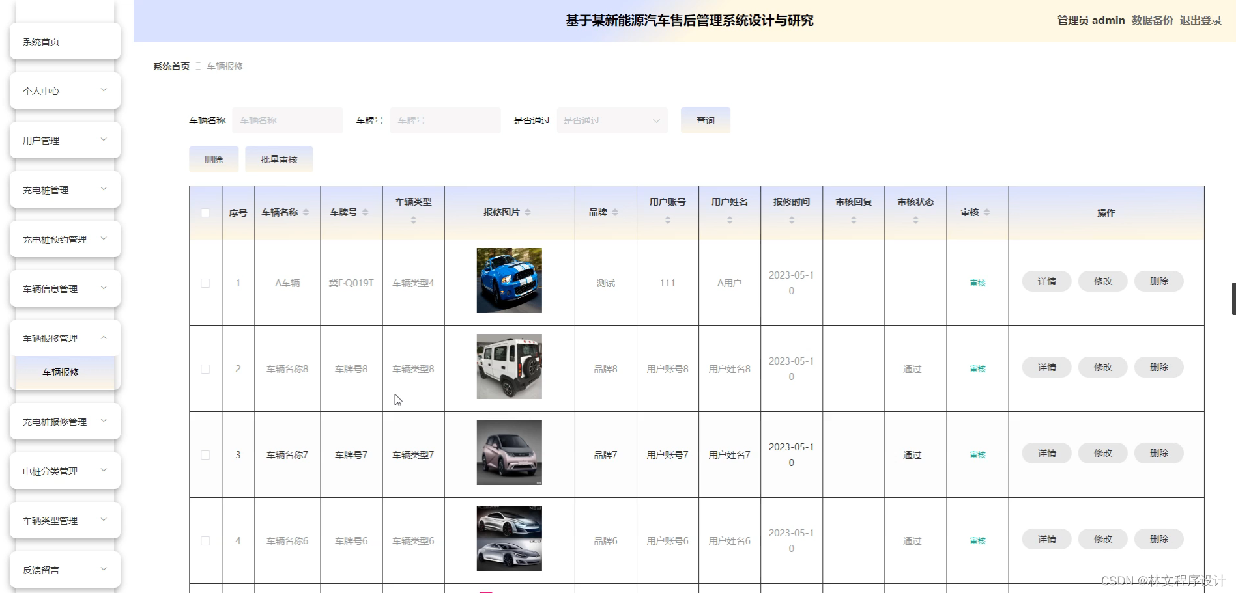The image size is (1236, 593).
Task: Sort by 车牌号 column arrows
Action: click(365, 212)
